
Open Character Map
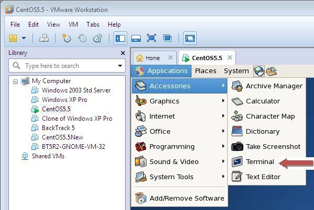267,116
